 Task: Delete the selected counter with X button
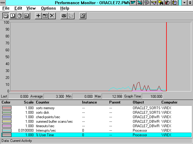pos(52,16)
